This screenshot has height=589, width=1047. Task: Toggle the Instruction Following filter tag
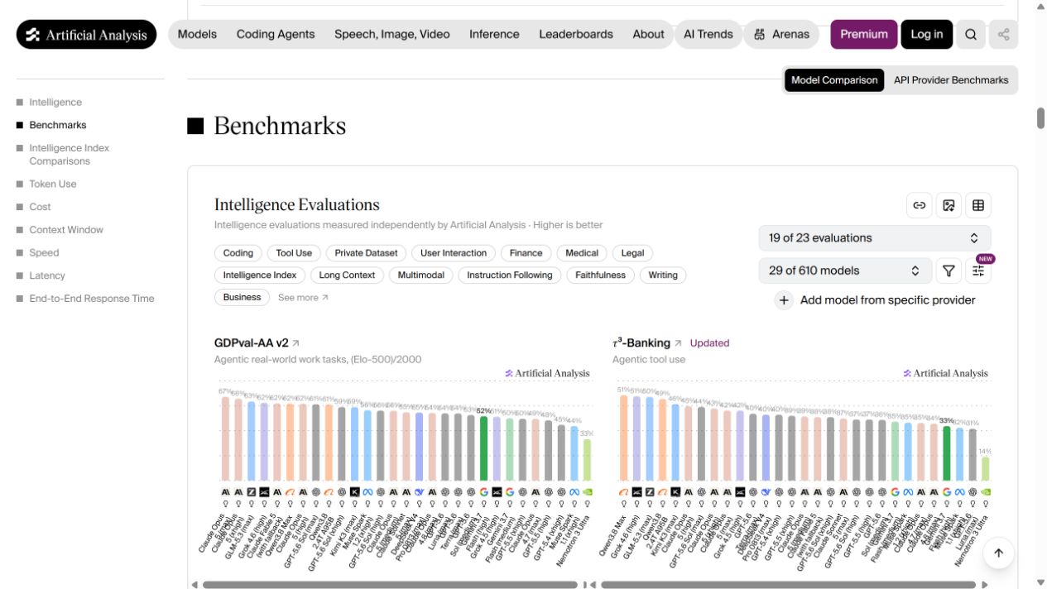[509, 275]
